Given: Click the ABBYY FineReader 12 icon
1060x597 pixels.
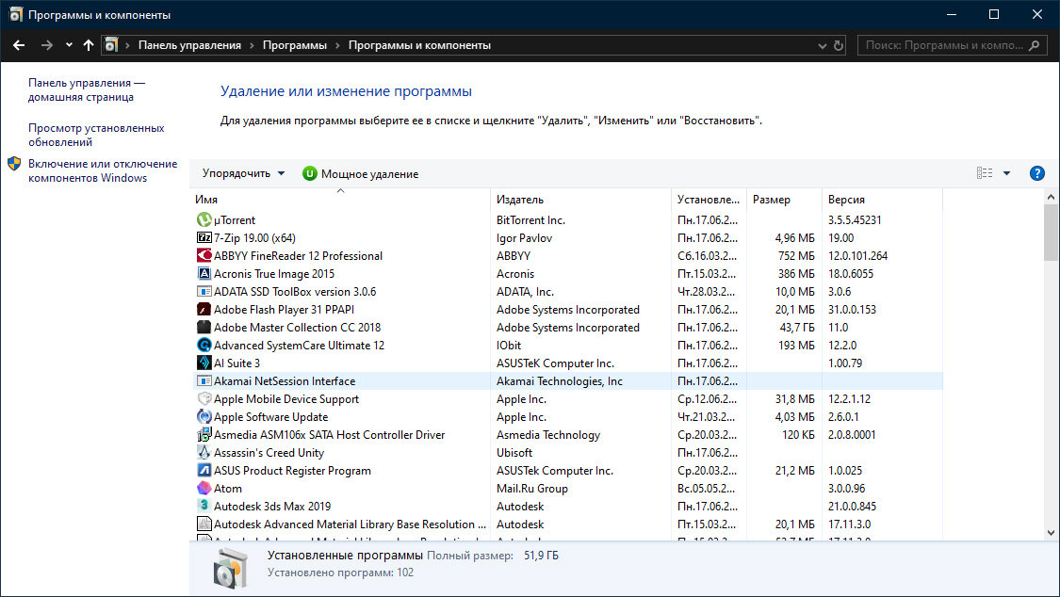Looking at the screenshot, I should pyautogui.click(x=204, y=256).
